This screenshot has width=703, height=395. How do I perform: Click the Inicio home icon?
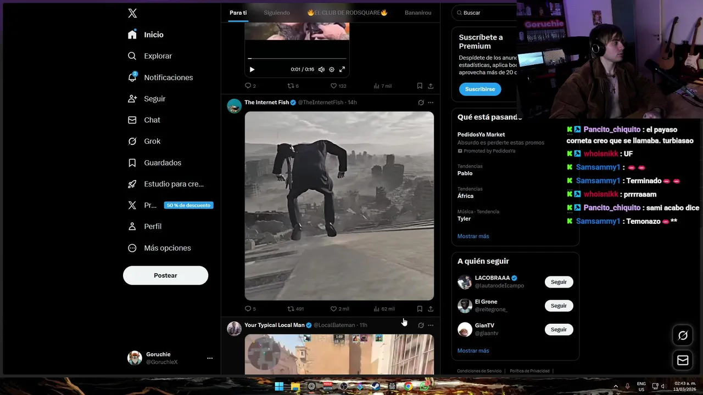tap(132, 35)
